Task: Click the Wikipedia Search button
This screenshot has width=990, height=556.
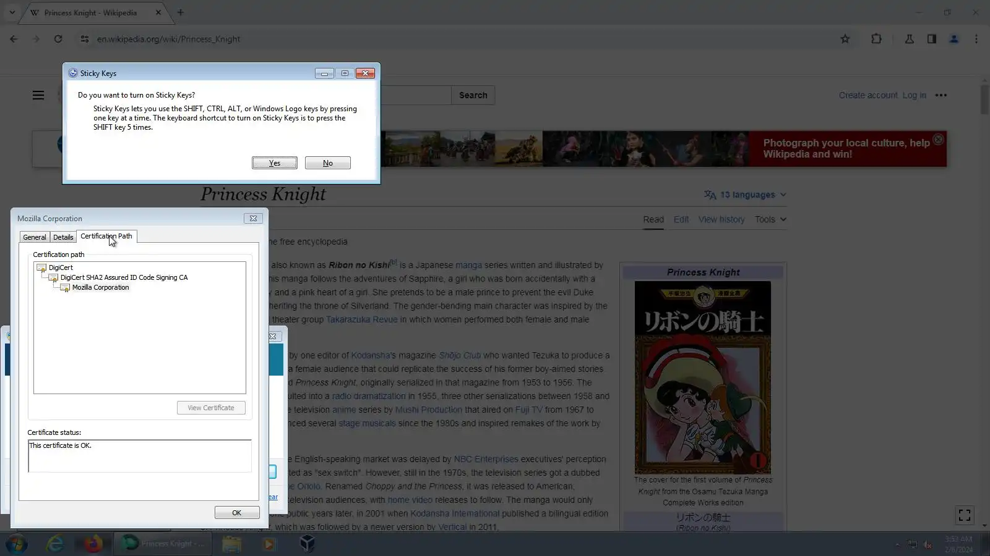Action: [473, 95]
